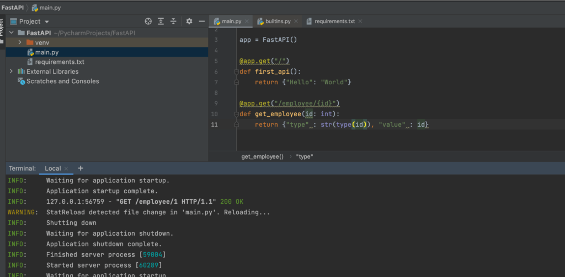Viewport: 565px width, 277px height.
Task: Add a new terminal session with plus icon
Action: pos(81,168)
